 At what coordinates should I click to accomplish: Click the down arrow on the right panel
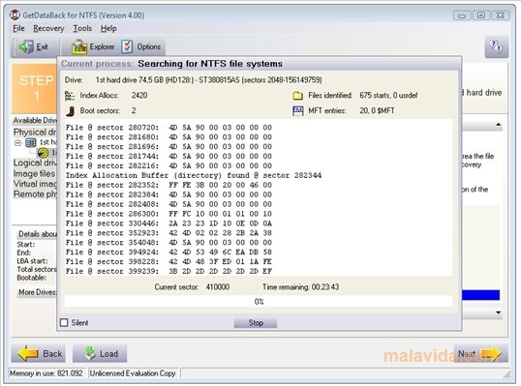coord(498,312)
